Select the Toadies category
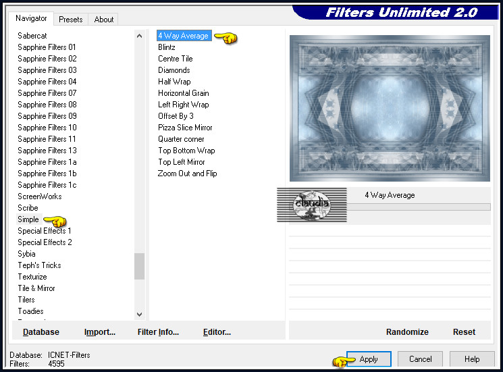 pyautogui.click(x=30, y=311)
